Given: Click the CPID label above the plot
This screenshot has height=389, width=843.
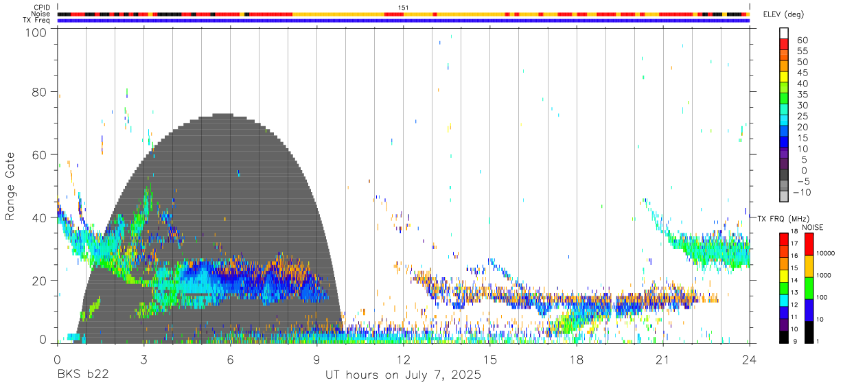Looking at the screenshot, I should coord(43,7).
